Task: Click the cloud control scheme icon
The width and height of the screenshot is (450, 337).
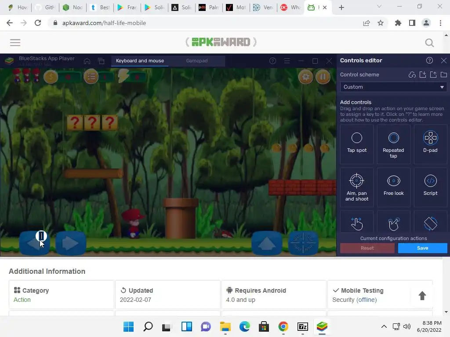Action: (412, 75)
